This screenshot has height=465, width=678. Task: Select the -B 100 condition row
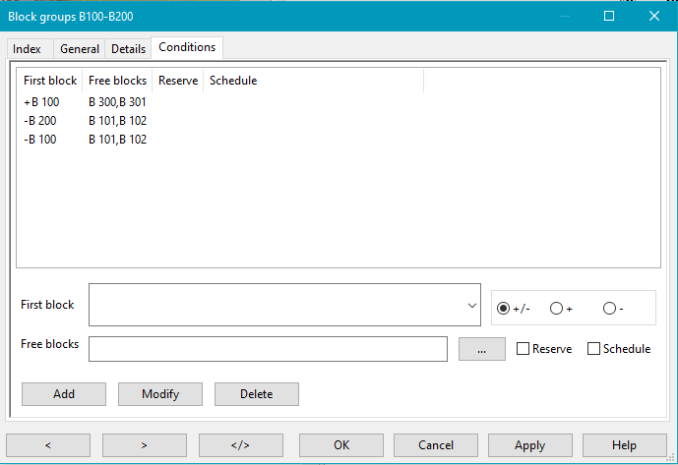coord(40,140)
